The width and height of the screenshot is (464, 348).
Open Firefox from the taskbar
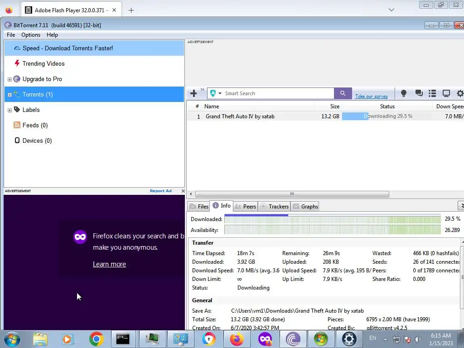pos(237,339)
